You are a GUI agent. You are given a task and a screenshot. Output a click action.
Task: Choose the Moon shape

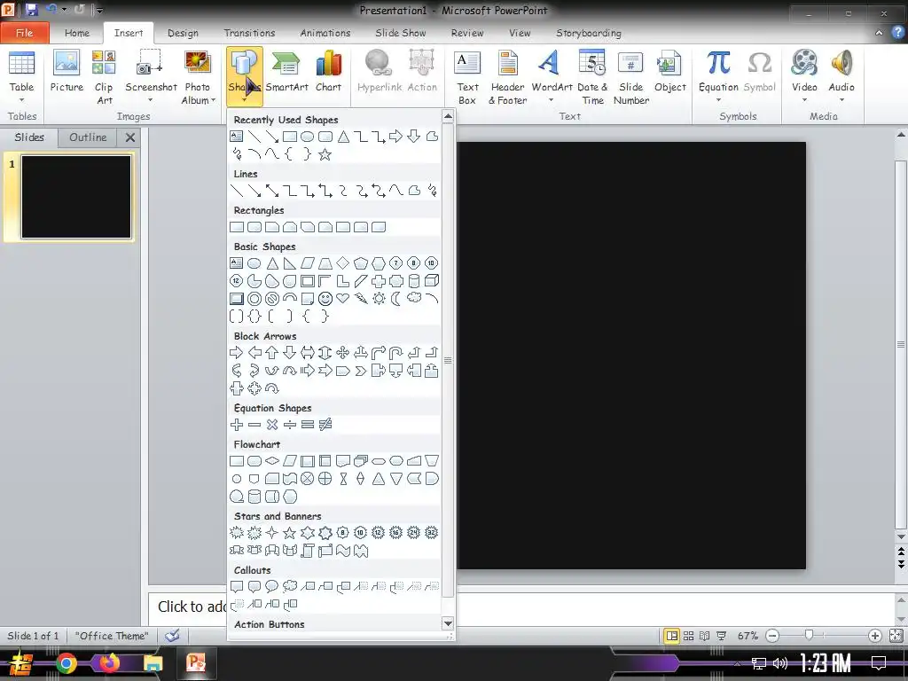(x=396, y=299)
